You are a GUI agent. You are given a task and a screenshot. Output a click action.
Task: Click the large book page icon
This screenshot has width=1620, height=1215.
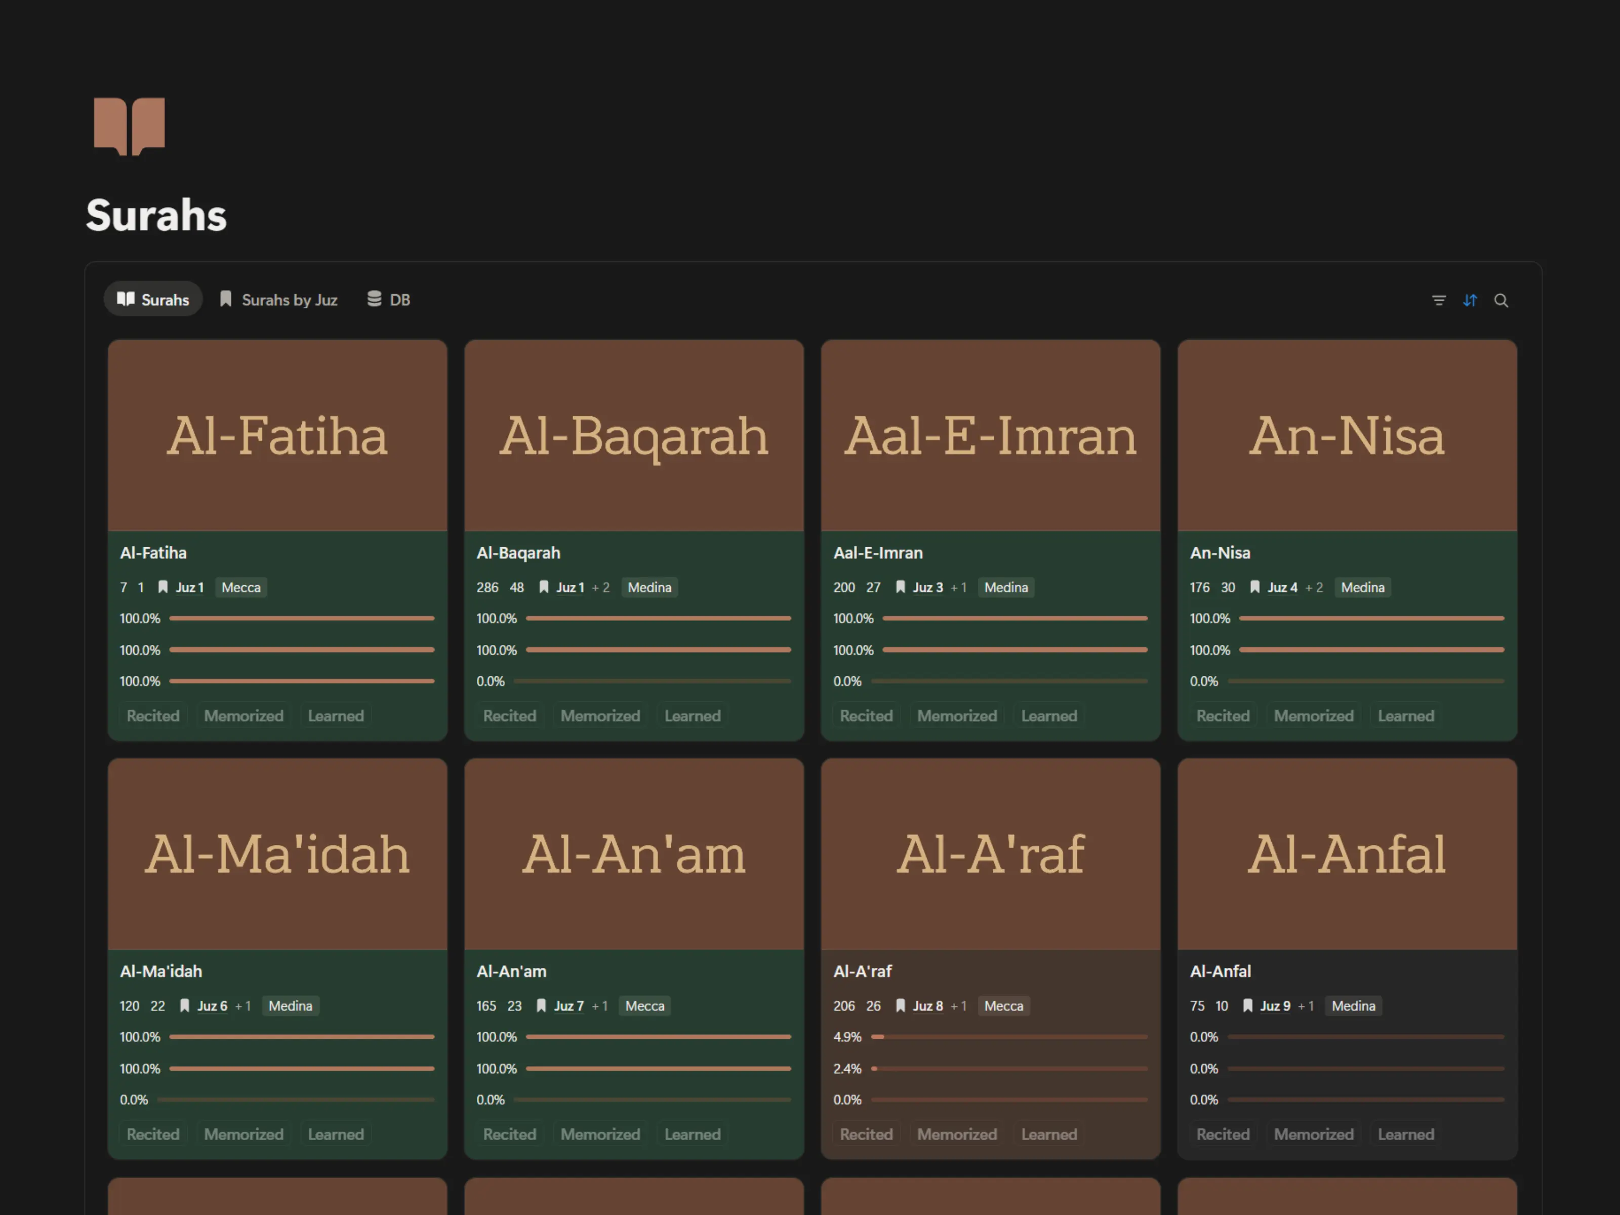(x=130, y=126)
